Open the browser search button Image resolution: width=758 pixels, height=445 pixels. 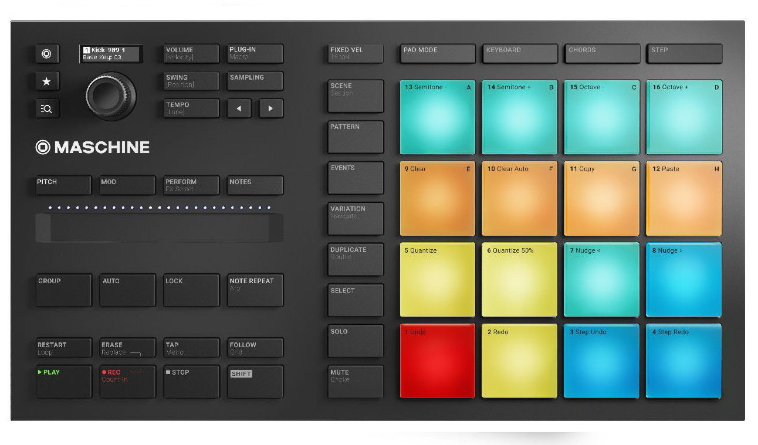(46, 108)
